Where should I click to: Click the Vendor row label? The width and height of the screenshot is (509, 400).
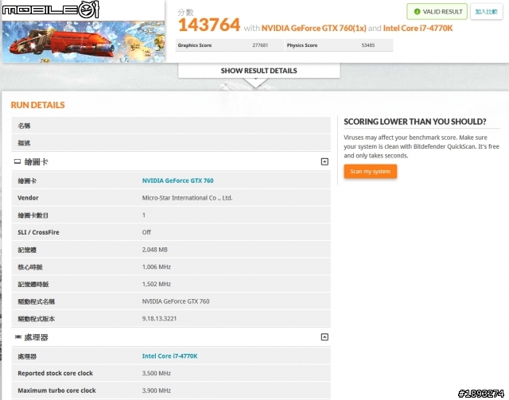pos(28,198)
